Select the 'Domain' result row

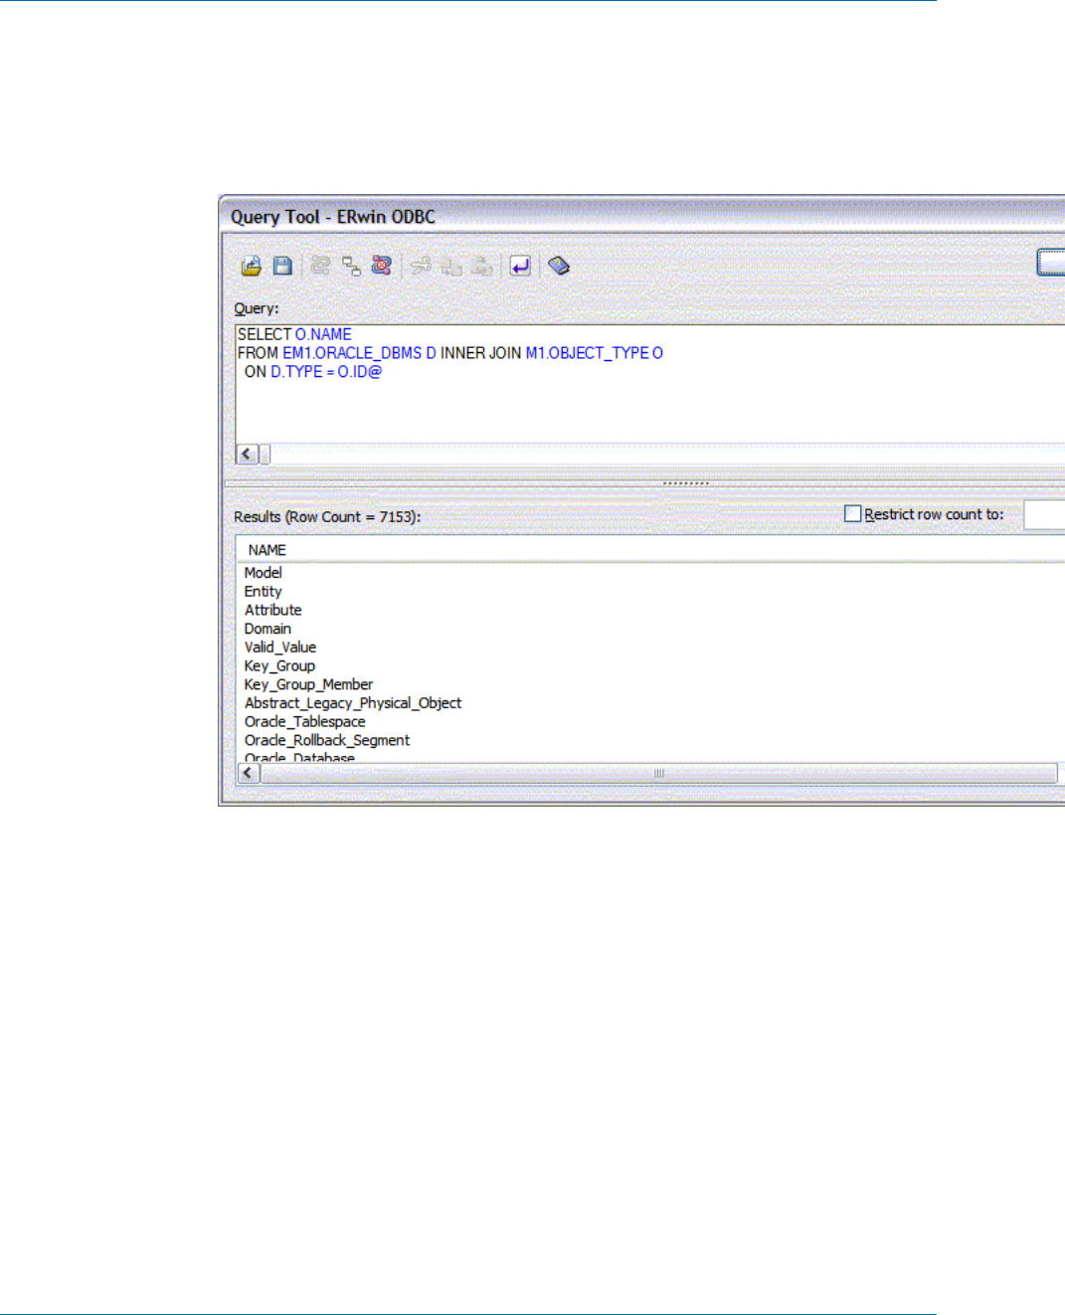pos(268,630)
